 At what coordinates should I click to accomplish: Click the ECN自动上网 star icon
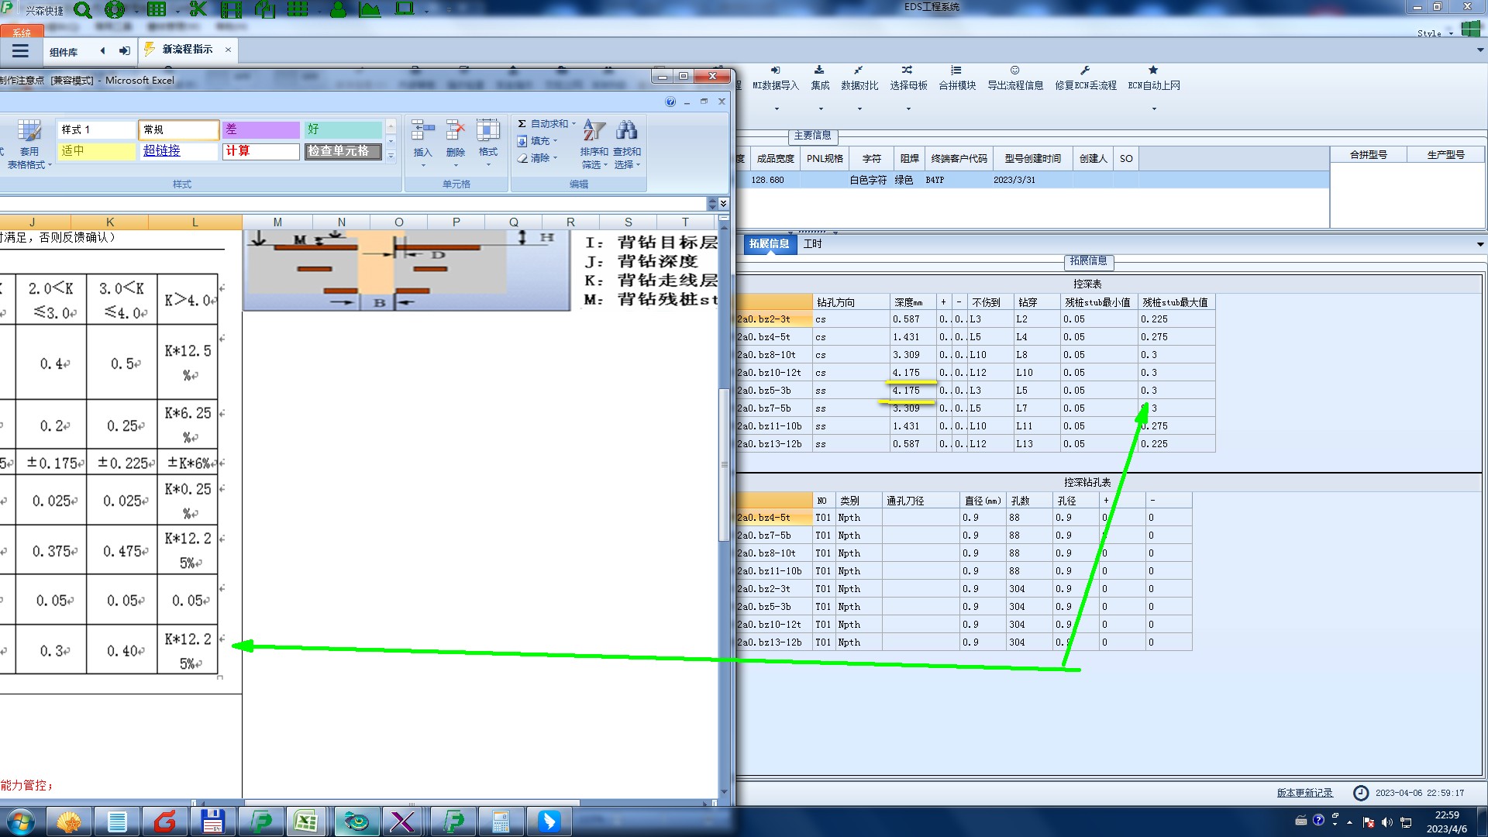pyautogui.click(x=1153, y=71)
